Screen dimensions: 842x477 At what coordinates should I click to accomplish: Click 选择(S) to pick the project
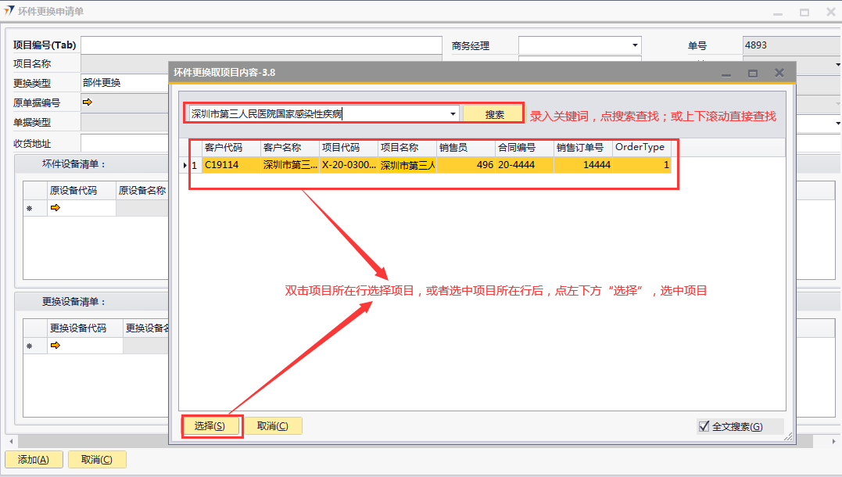pyautogui.click(x=210, y=426)
